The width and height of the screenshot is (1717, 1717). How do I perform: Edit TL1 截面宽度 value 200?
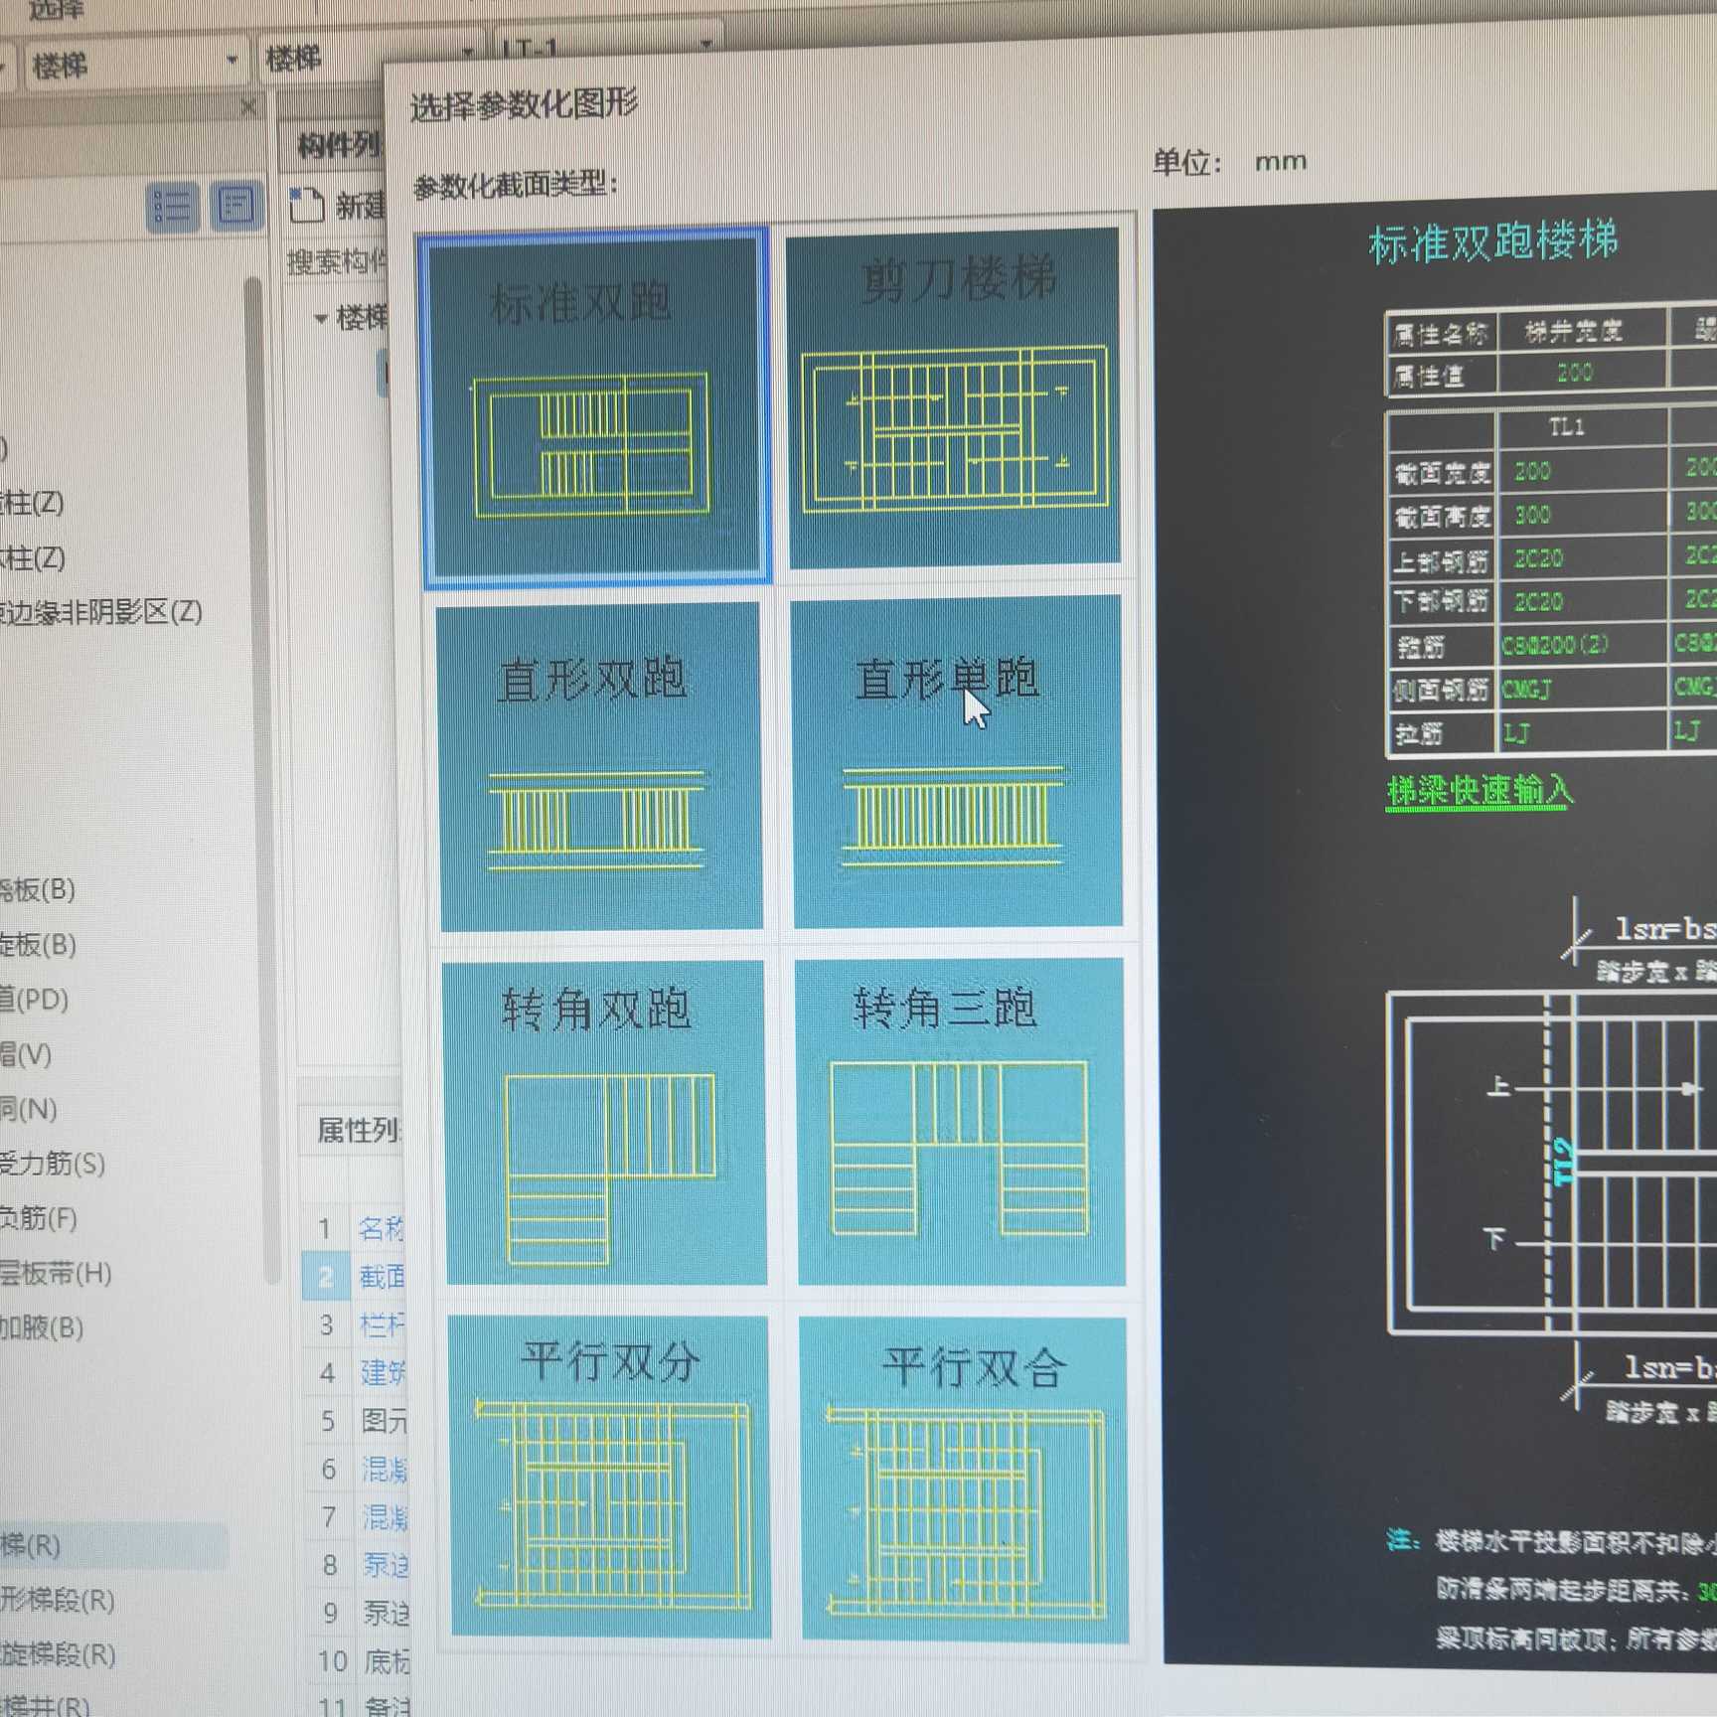[1533, 471]
